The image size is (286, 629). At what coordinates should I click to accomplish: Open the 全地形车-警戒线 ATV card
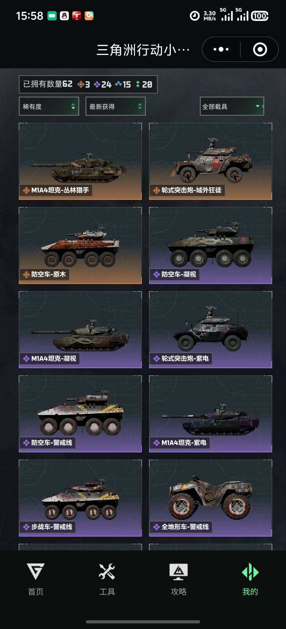tap(211, 498)
